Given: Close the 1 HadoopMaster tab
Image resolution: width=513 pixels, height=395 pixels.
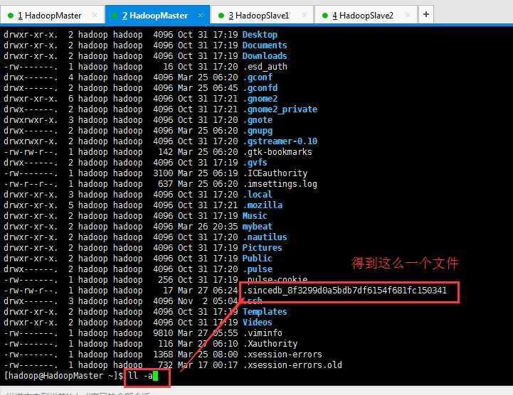Looking at the screenshot, I should [95, 15].
